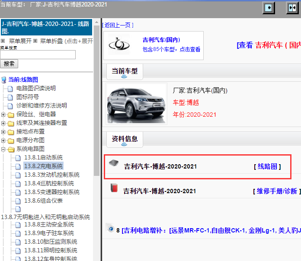Click the right-arrow panel button in header
Screen dimensions: 301x261
pos(269,8)
